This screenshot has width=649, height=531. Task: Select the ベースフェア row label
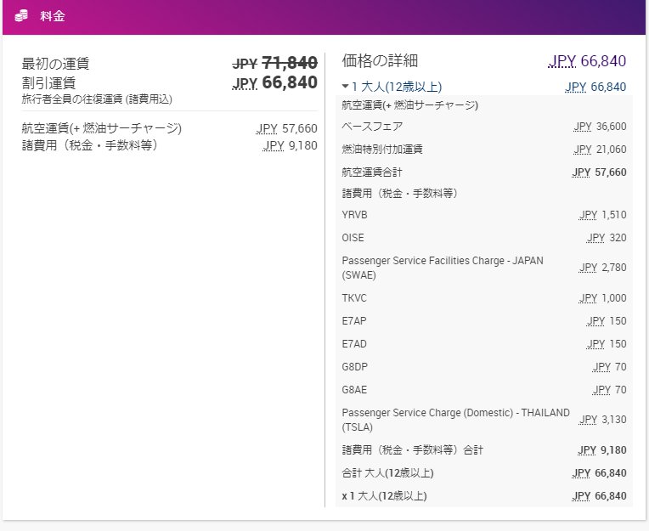click(x=372, y=127)
